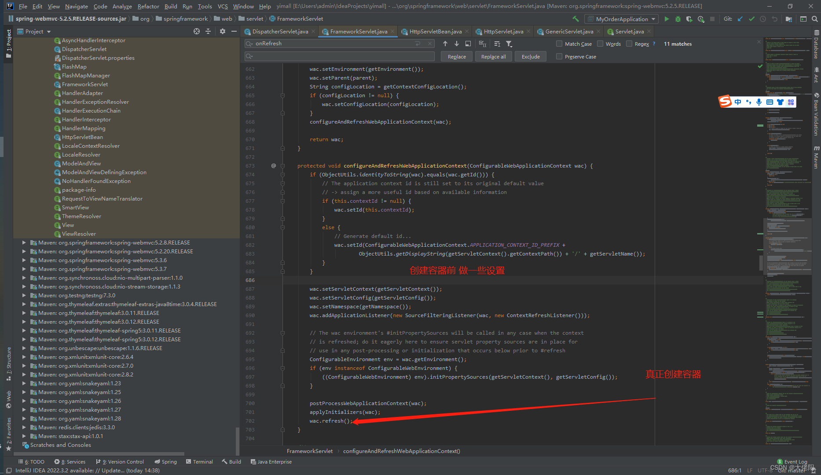
Task: Hide the Project panel with the minus icon
Action: [234, 31]
